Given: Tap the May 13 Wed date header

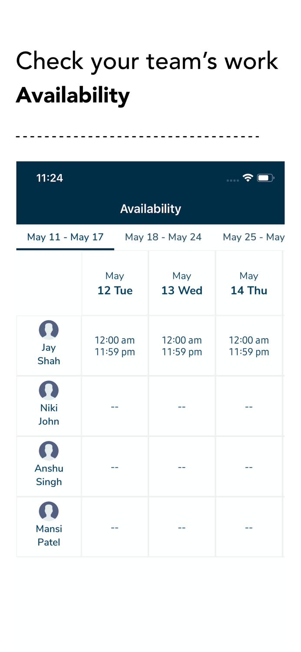Looking at the screenshot, I should tap(182, 283).
